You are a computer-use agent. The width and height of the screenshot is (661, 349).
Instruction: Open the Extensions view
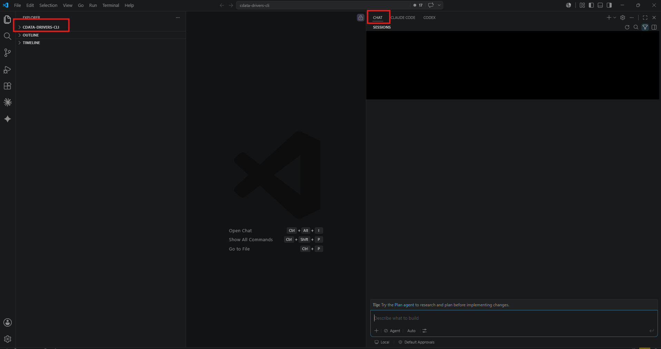[x=7, y=86]
